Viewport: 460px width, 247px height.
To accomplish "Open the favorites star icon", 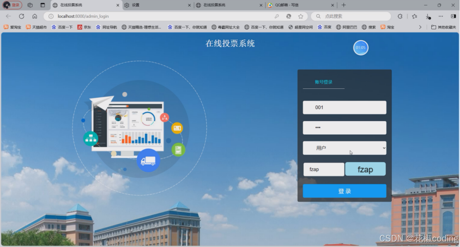I will [x=300, y=16].
